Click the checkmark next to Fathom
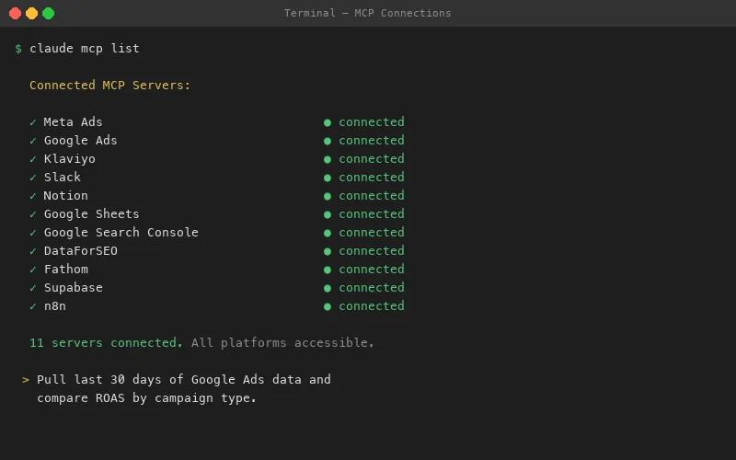The image size is (736, 460). click(x=33, y=270)
